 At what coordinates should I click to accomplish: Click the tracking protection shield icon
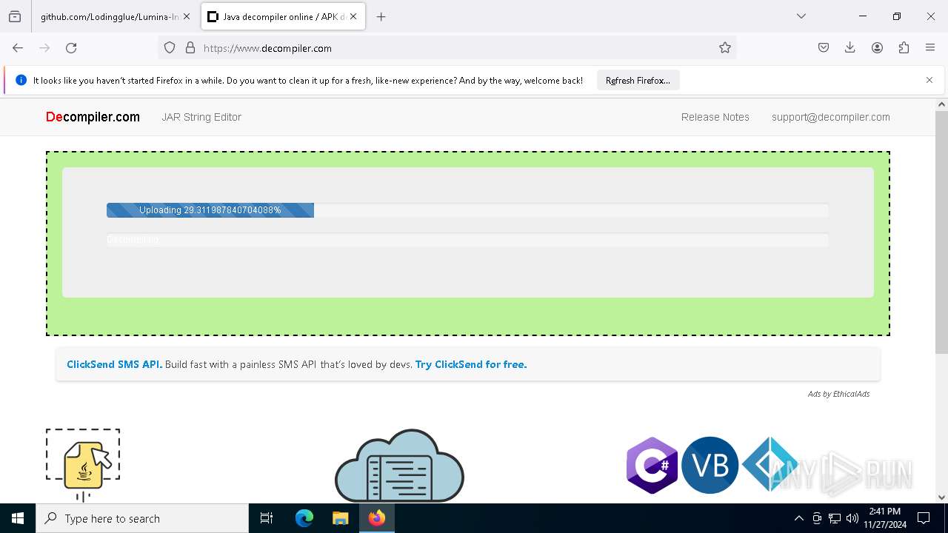click(170, 47)
